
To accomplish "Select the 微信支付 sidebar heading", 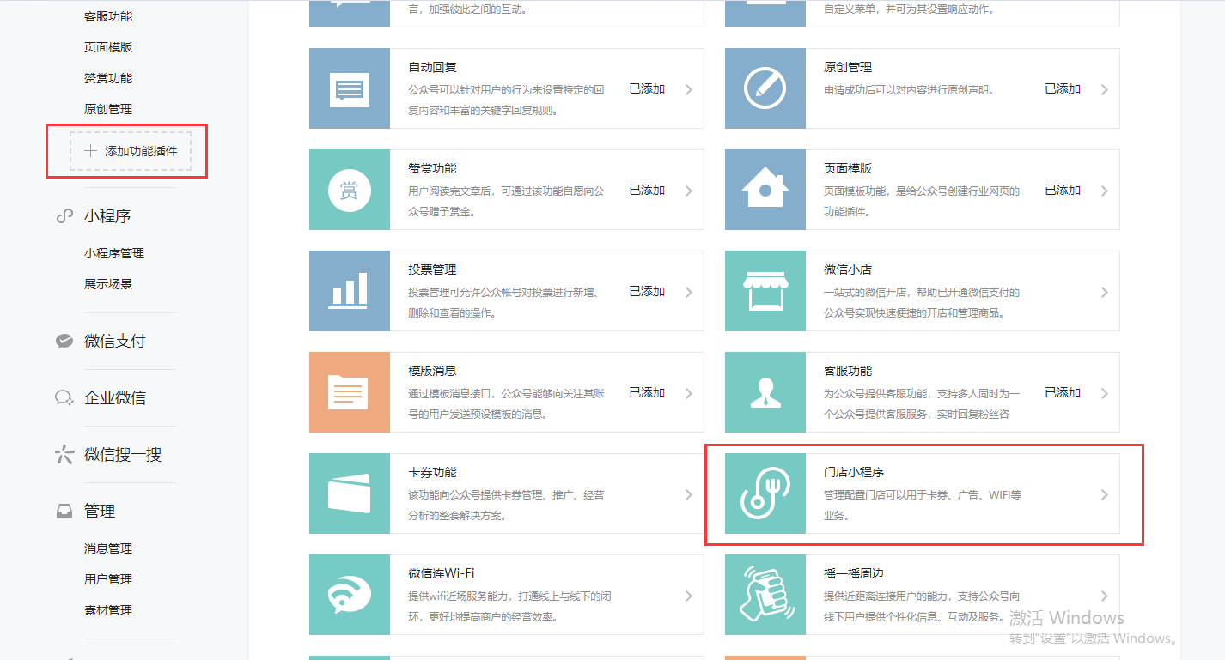I will [115, 342].
